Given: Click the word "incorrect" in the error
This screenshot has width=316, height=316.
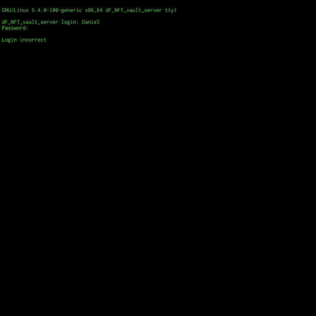Looking at the screenshot, I should click(33, 40).
